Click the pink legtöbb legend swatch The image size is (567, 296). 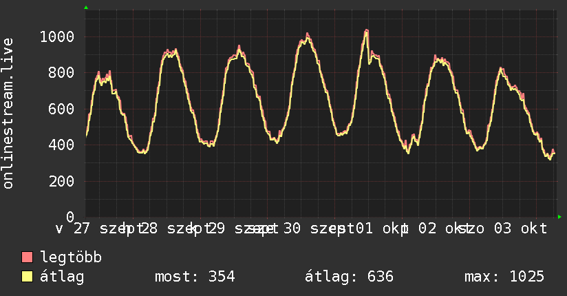pos(27,257)
